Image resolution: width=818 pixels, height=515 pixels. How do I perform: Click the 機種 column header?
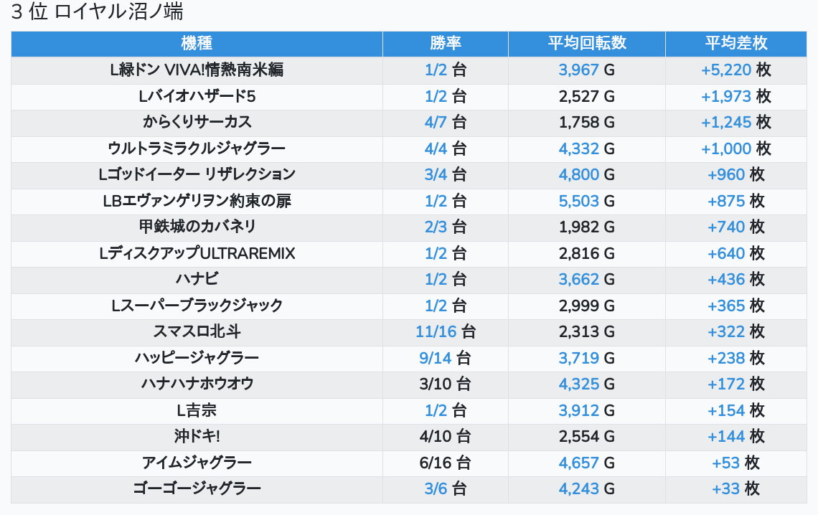pos(197,43)
